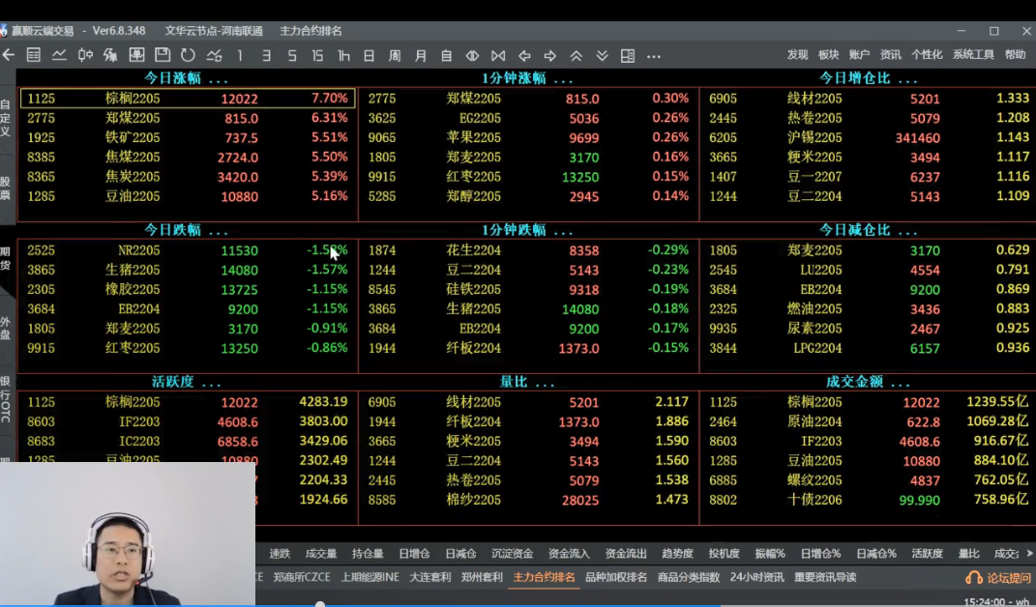Open the 系统工具 menu
Viewport: 1036px width, 607px height.
point(973,55)
